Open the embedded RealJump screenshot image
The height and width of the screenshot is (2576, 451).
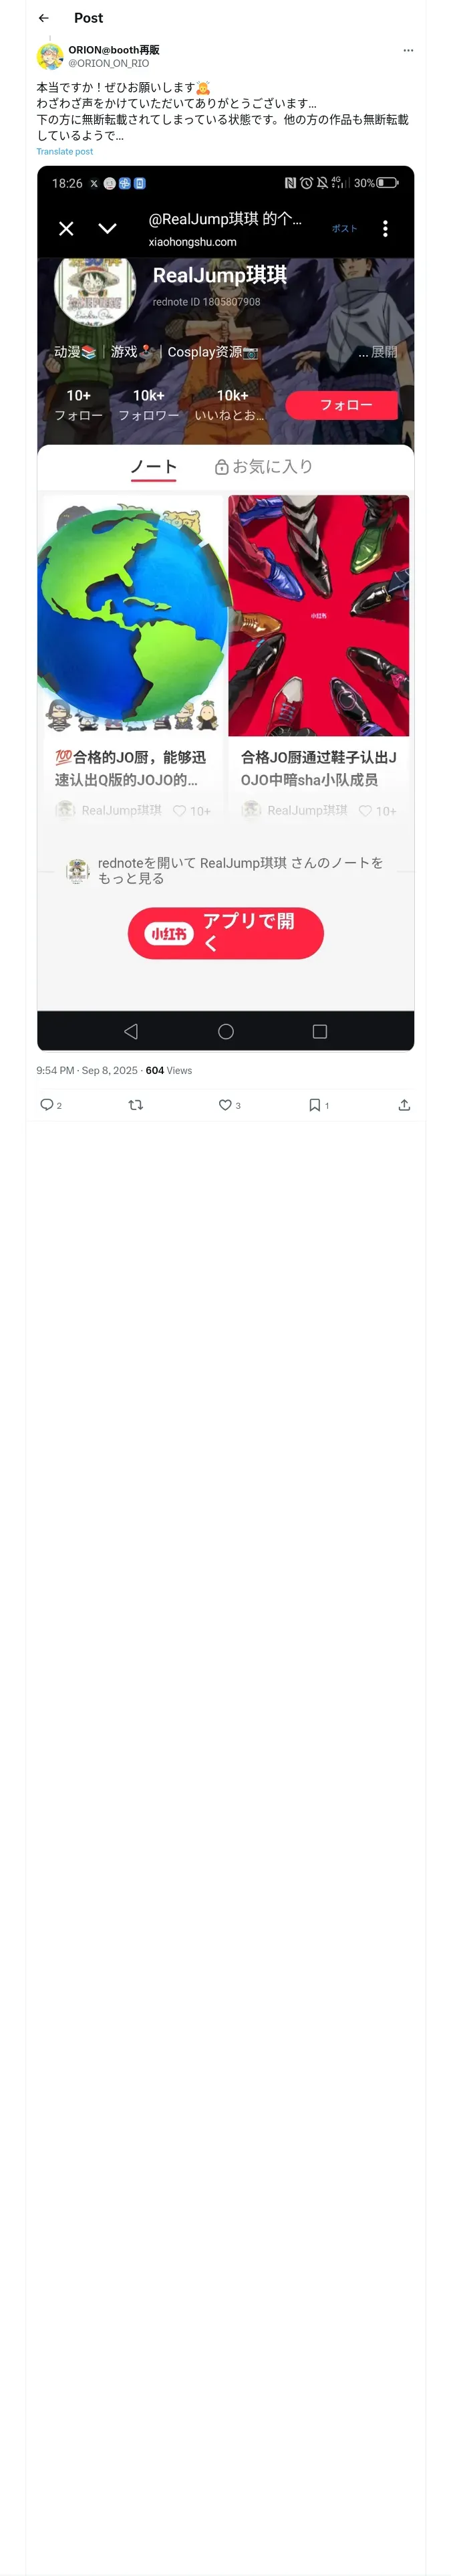pyautogui.click(x=225, y=608)
